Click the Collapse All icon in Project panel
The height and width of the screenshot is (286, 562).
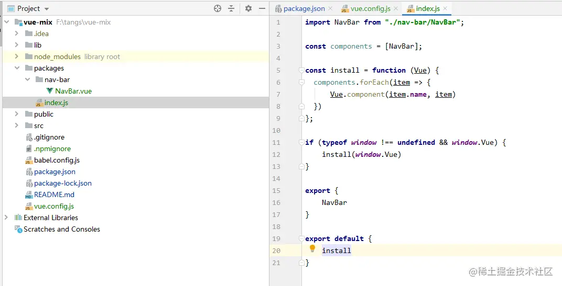231,8
